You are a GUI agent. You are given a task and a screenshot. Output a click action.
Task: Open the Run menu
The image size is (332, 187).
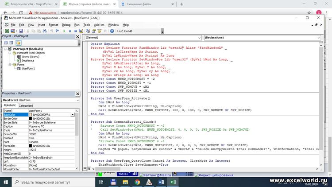[x=77, y=25]
